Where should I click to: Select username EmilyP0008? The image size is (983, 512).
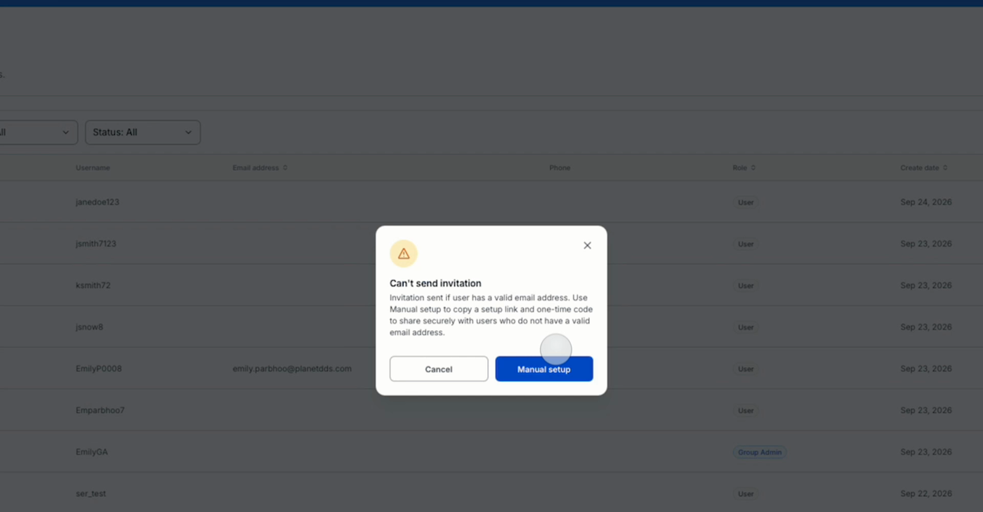coord(99,369)
